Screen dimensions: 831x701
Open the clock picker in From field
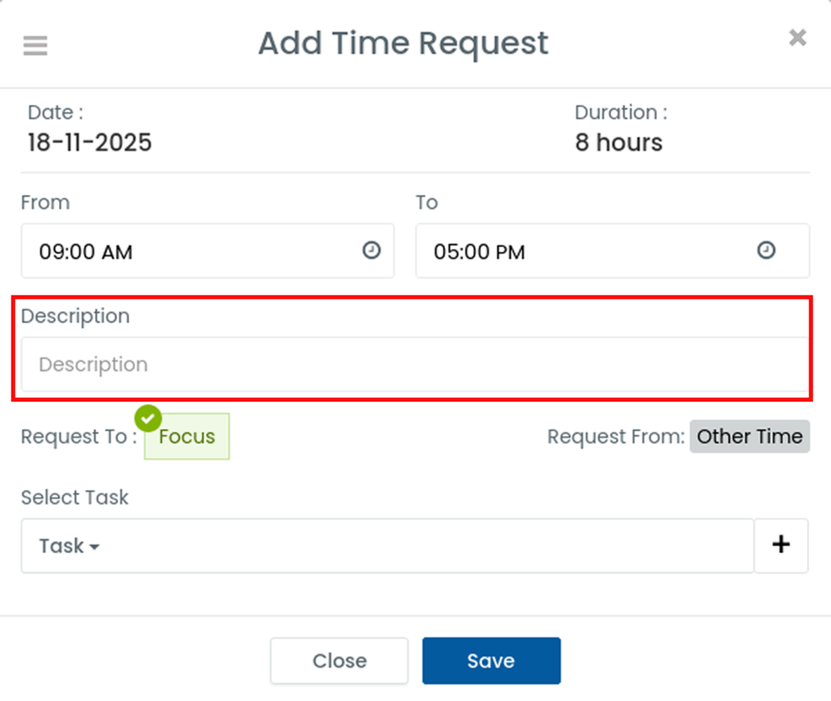point(371,251)
